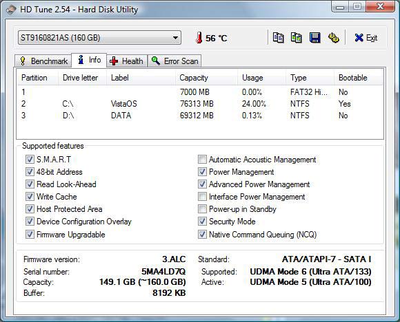Click the Drive letter column header
Image resolution: width=400 pixels, height=322 pixels.
[x=82, y=78]
